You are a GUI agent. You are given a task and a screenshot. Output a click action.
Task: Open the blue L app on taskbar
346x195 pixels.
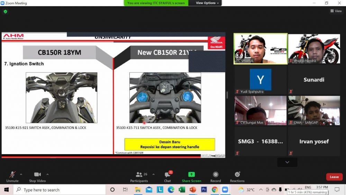pos(160,190)
